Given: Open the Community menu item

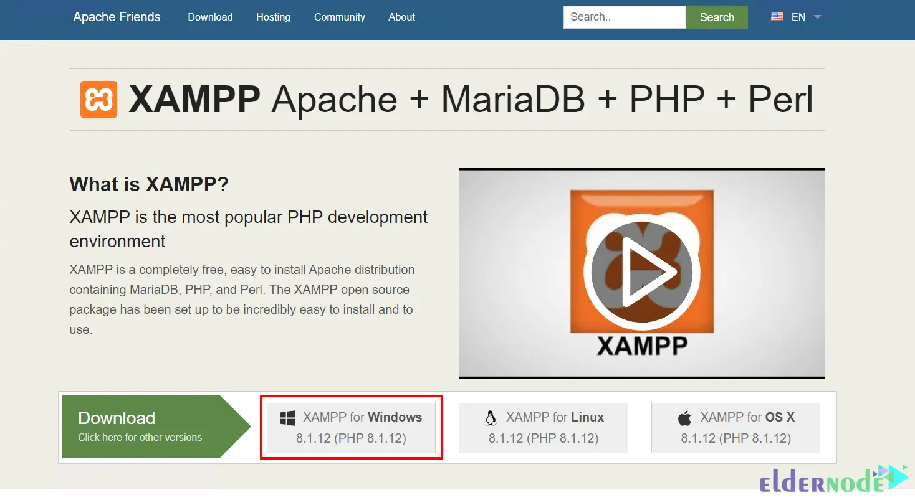Looking at the screenshot, I should [339, 17].
